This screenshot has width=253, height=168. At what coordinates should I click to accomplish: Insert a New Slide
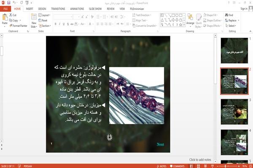34,21
